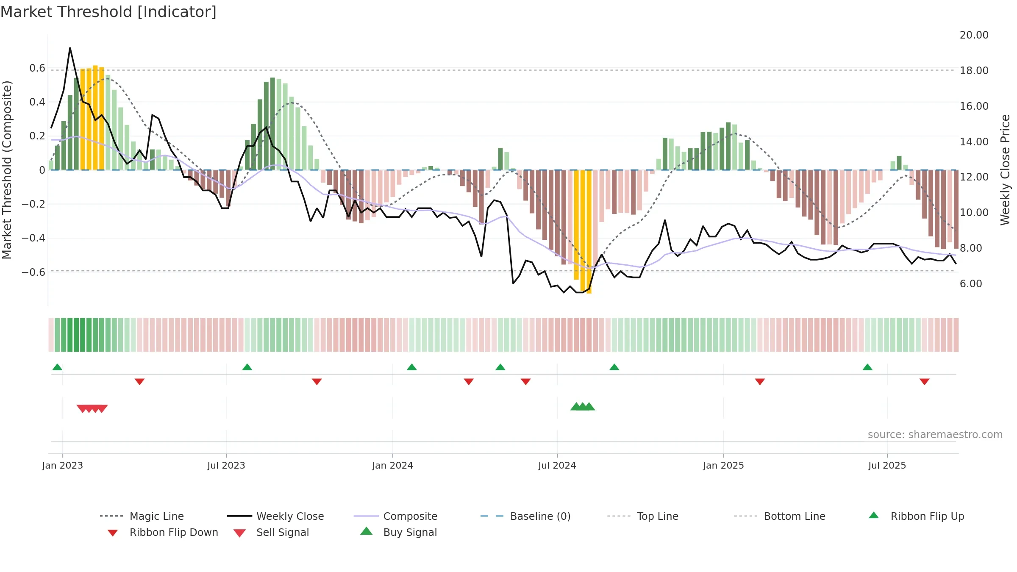Viewport: 1017px width, 572px height.
Task: Click the Market Threshold [Indicator] title
Action: pyautogui.click(x=108, y=12)
